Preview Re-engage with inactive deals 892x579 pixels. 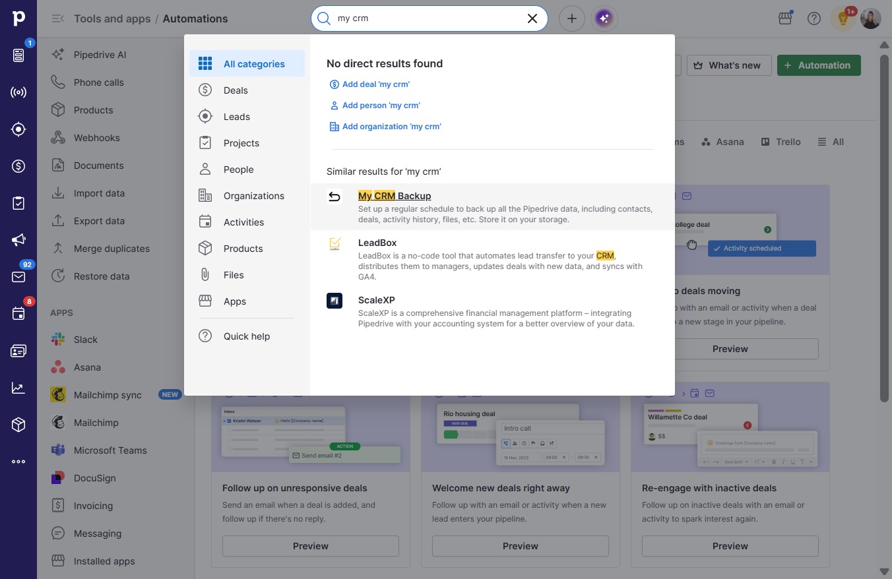pos(730,546)
